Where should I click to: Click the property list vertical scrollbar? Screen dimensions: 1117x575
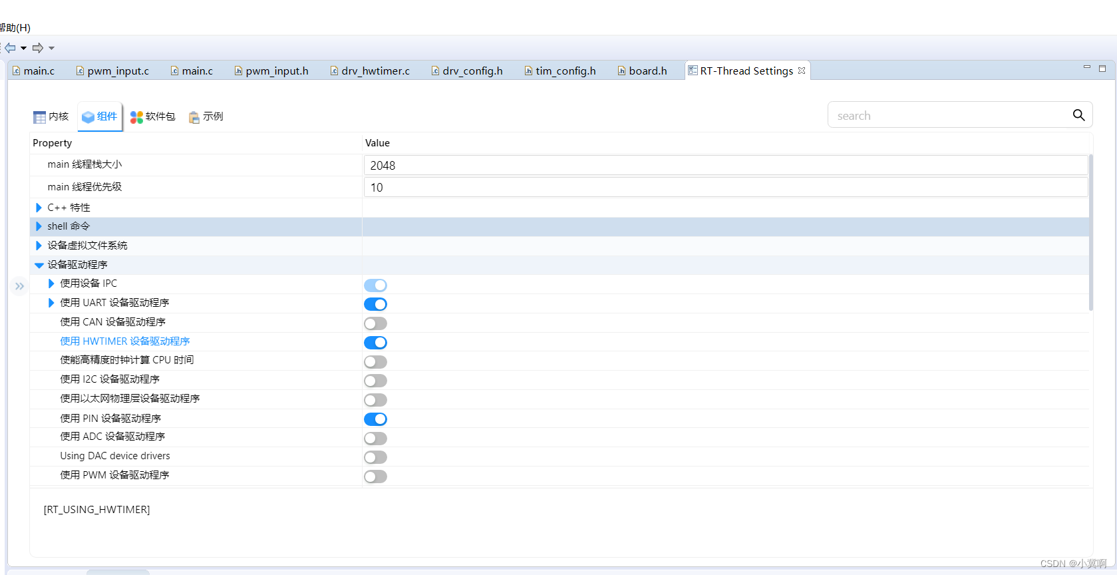click(x=1091, y=233)
